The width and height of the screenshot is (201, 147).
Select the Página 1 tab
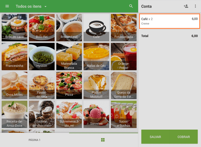coord(35,140)
